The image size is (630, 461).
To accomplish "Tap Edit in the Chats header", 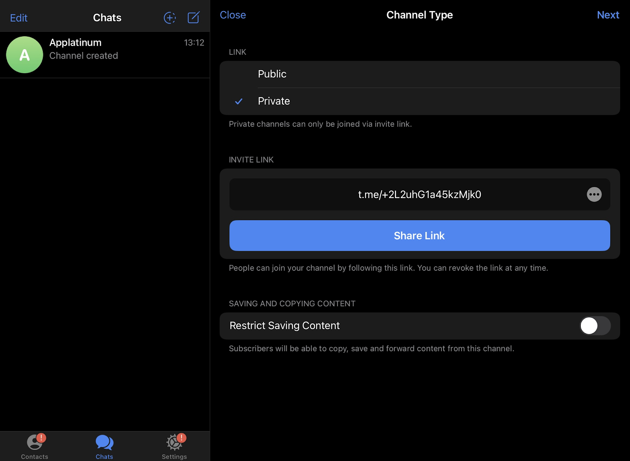I will (18, 17).
